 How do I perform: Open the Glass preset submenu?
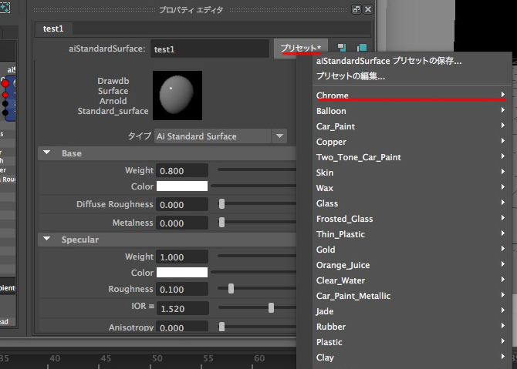coord(411,203)
